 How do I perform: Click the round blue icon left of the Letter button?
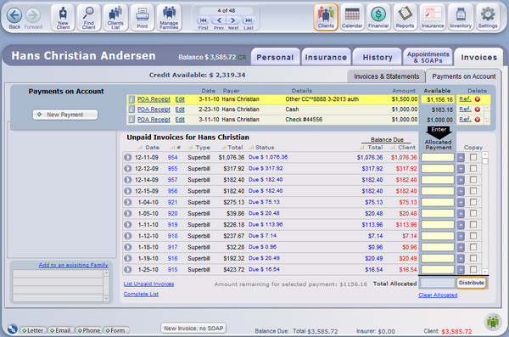[12, 329]
